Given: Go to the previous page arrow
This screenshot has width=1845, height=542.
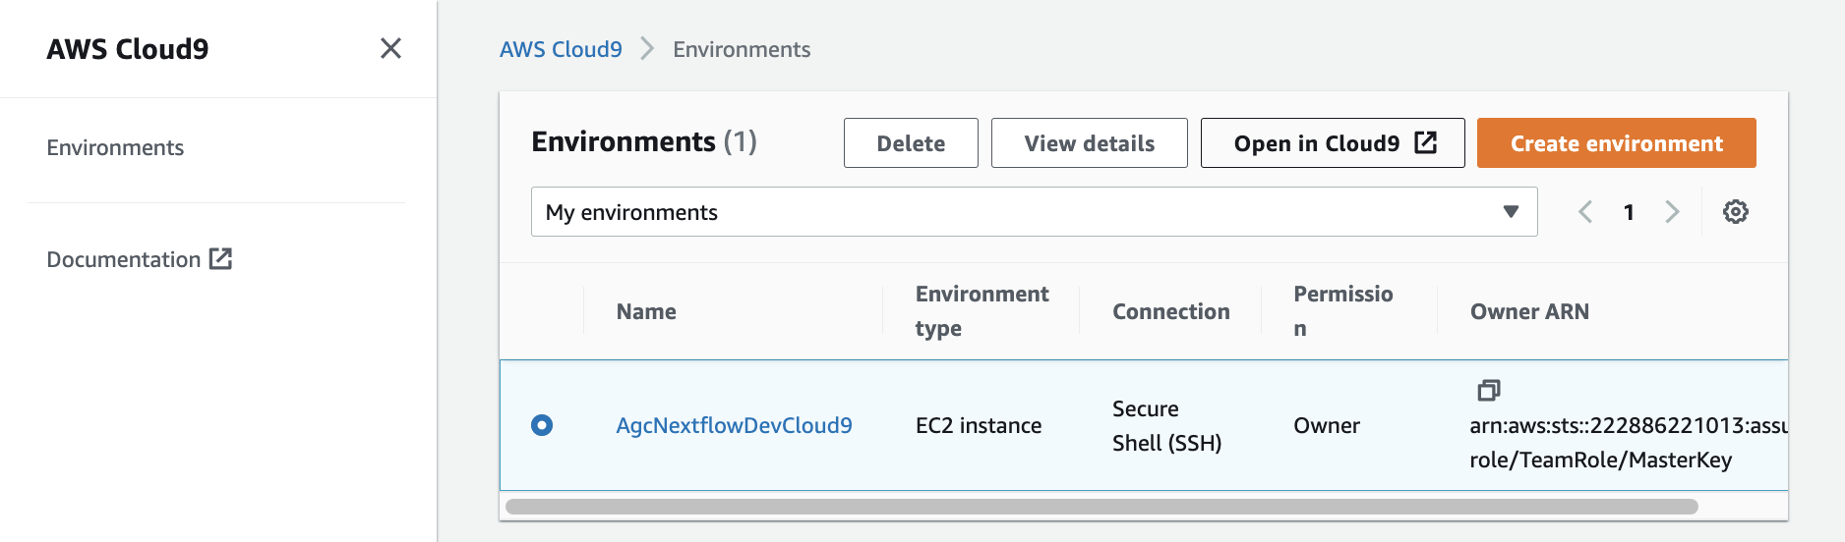Looking at the screenshot, I should 1585,212.
